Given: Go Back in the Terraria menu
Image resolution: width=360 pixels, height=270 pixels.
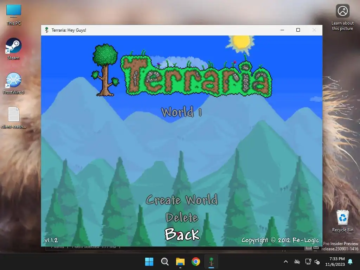Looking at the screenshot, I should point(182,234).
